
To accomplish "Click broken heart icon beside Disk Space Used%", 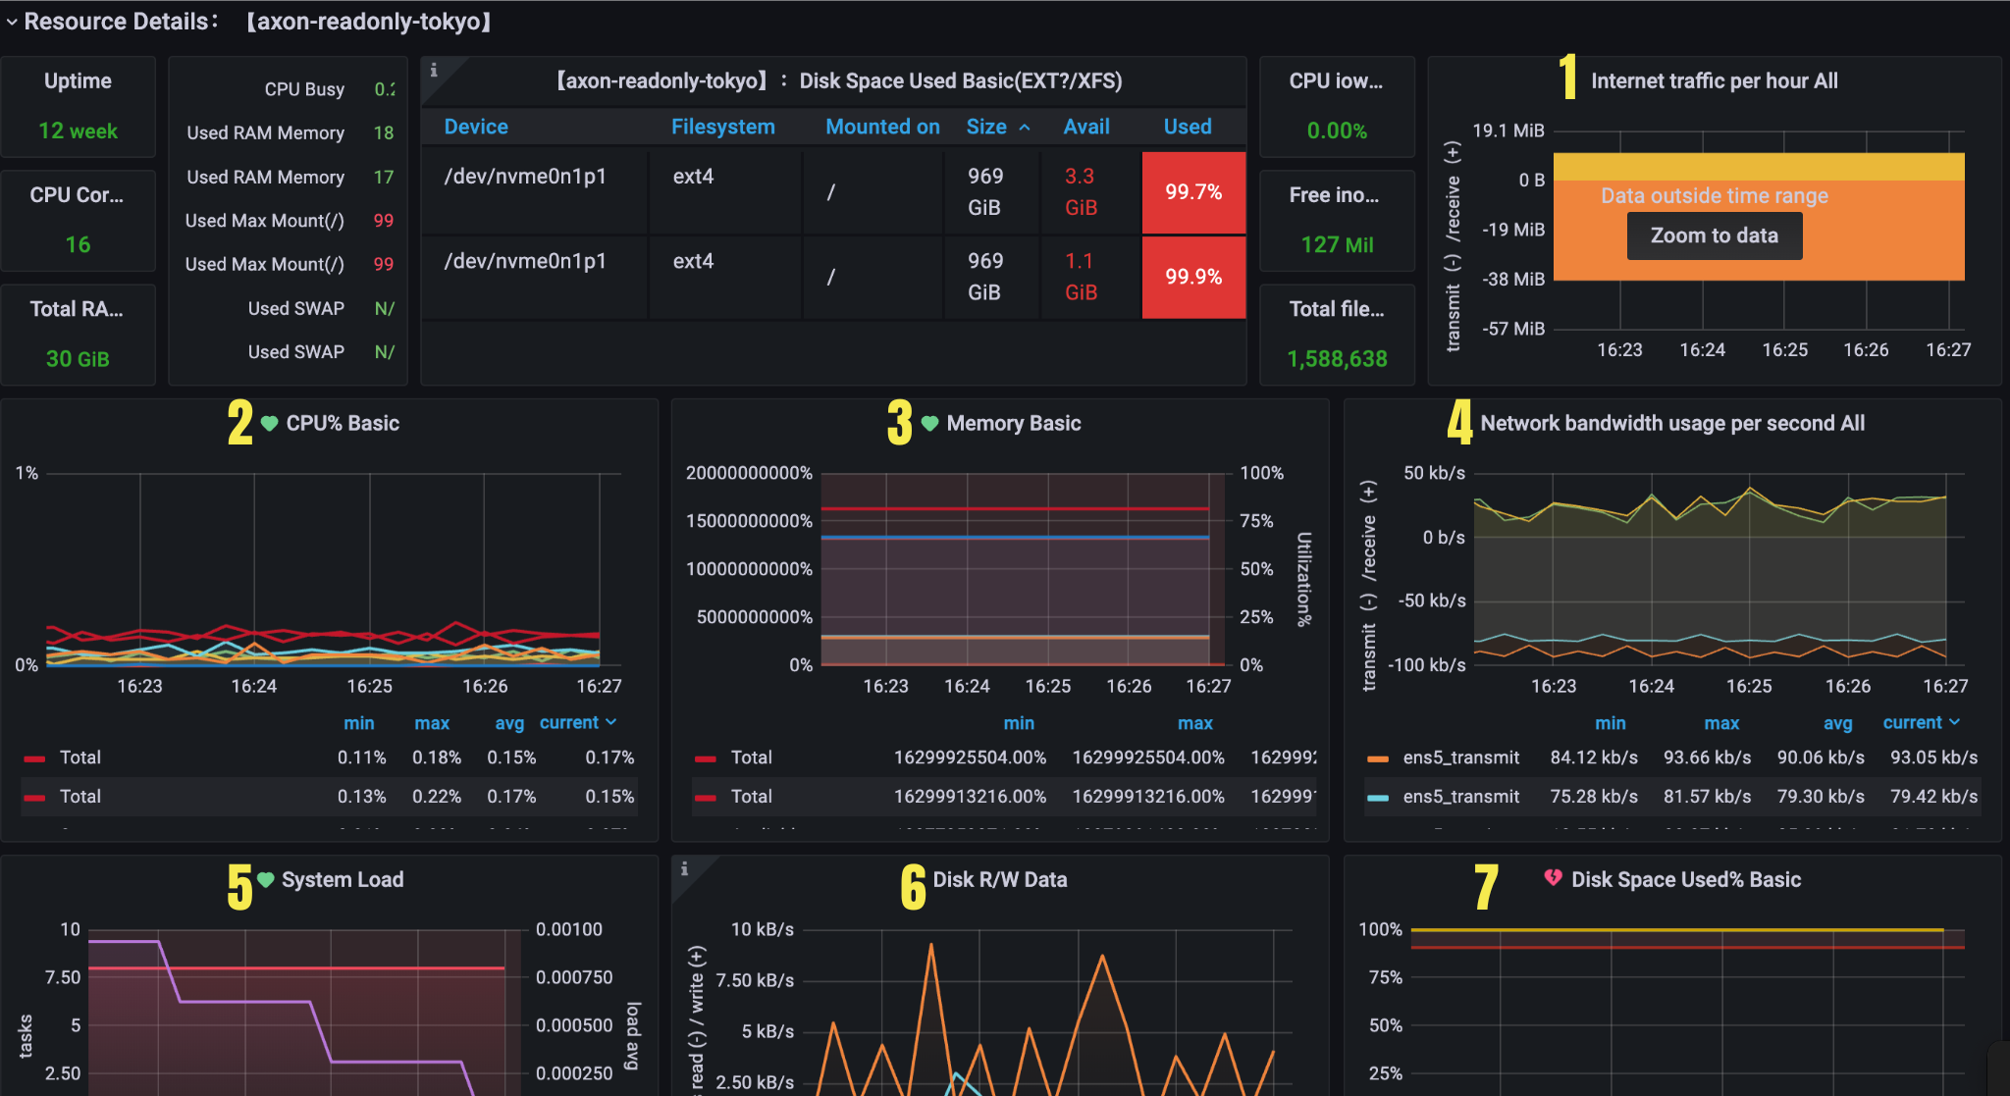I will 1553,877.
